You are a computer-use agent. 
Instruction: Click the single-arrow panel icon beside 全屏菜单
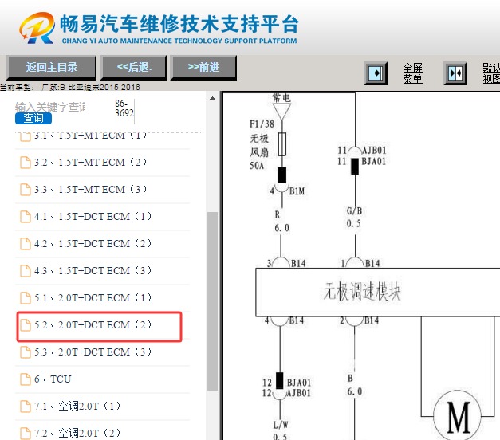click(x=376, y=73)
